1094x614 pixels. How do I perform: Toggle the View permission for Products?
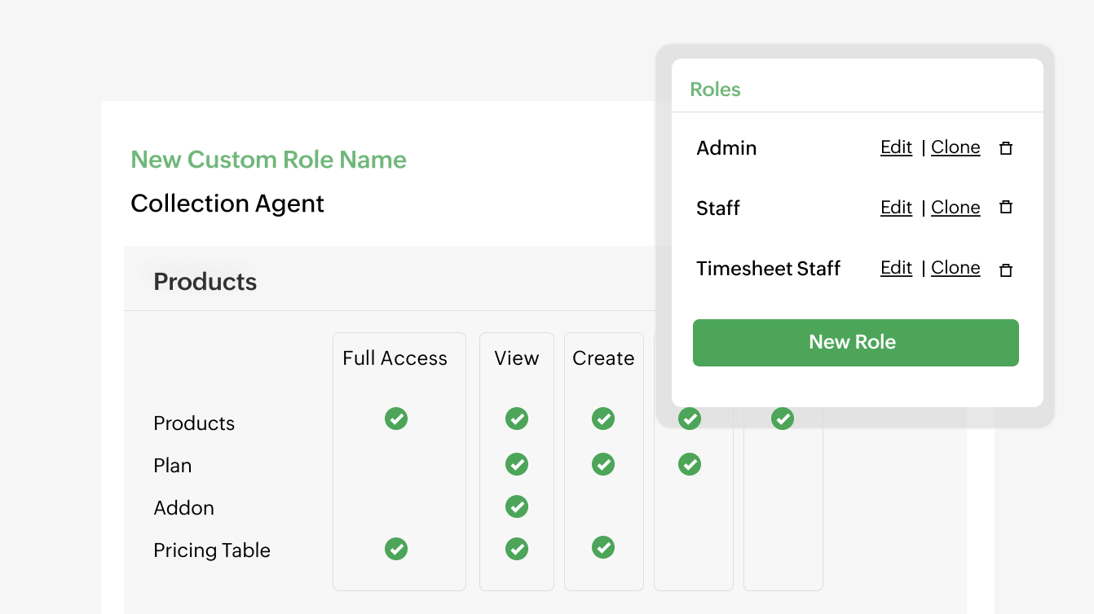click(x=517, y=419)
